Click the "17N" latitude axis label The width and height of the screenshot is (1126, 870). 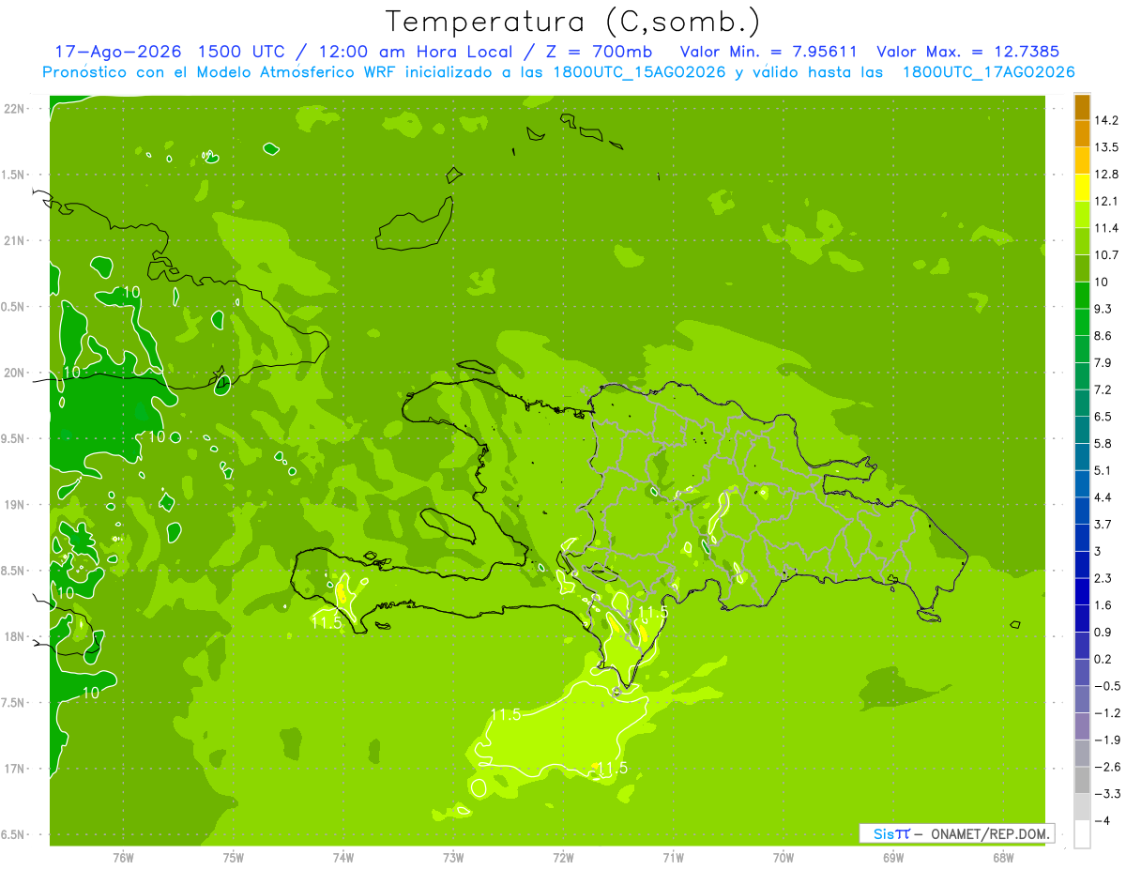[x=13, y=769]
